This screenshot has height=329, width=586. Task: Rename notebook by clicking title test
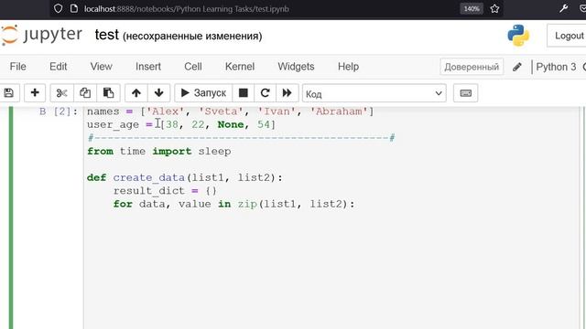click(106, 35)
